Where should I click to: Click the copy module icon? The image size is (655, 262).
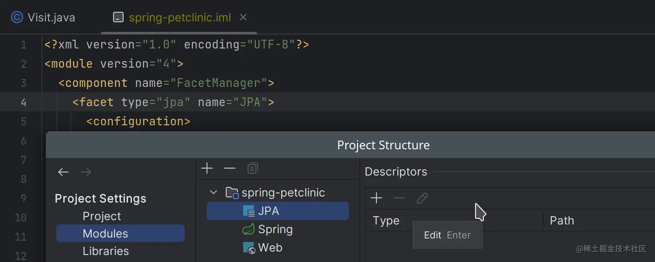point(252,169)
